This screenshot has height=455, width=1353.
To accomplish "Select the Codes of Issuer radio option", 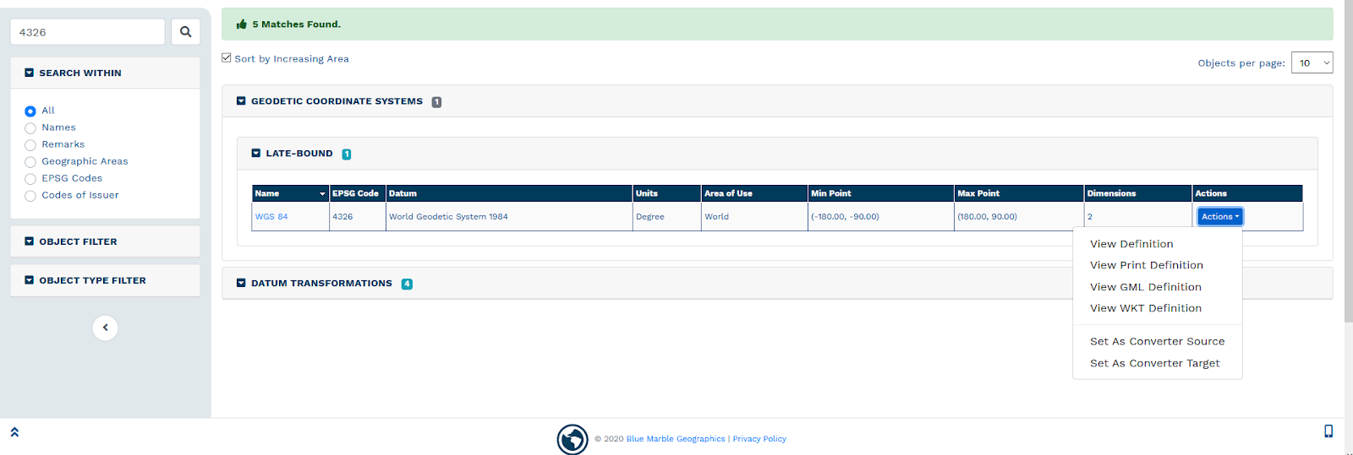I will (30, 196).
